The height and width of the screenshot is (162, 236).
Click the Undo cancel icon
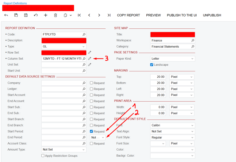tap(36, 15)
